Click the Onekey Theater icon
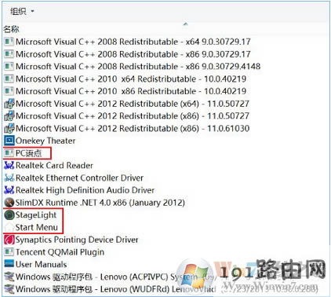 click(x=9, y=141)
